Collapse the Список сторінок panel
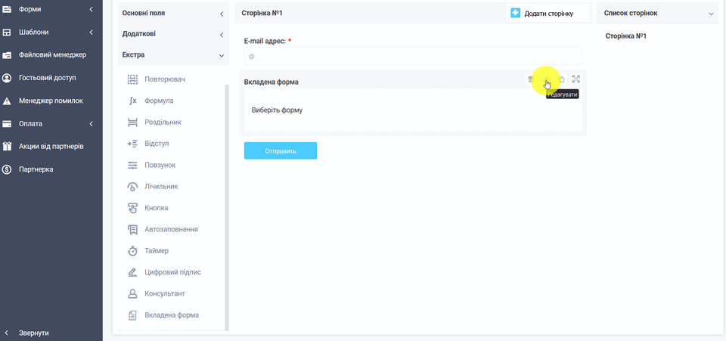 tap(710, 14)
